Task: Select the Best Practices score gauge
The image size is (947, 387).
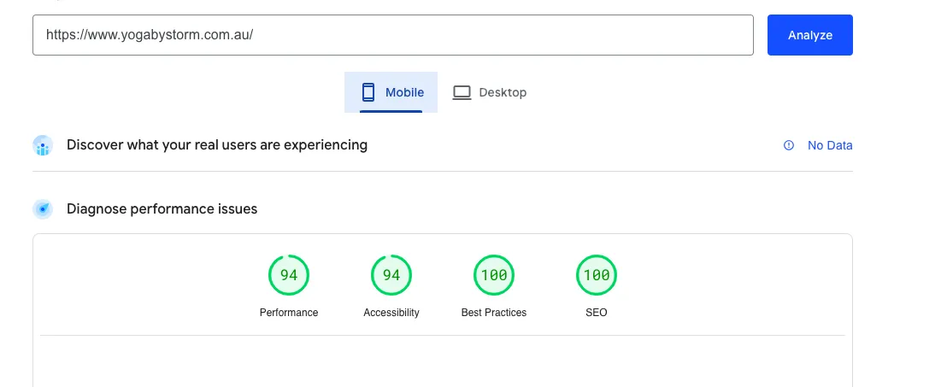Action: point(494,275)
